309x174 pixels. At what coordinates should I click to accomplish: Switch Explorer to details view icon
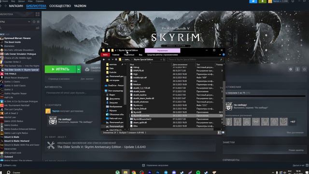(x=219, y=132)
